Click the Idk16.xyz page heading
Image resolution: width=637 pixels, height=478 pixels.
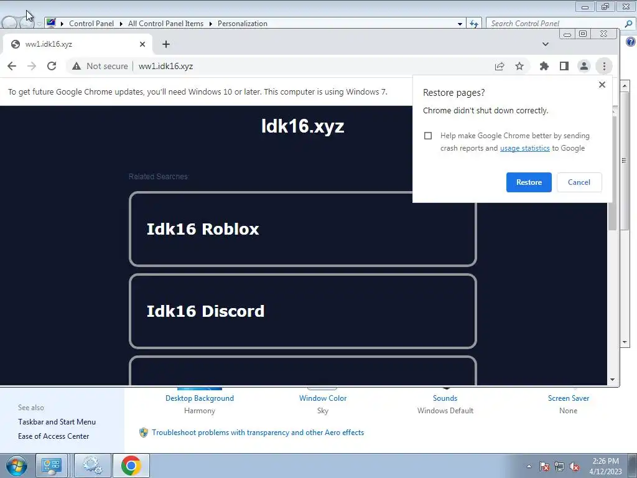[303, 126]
